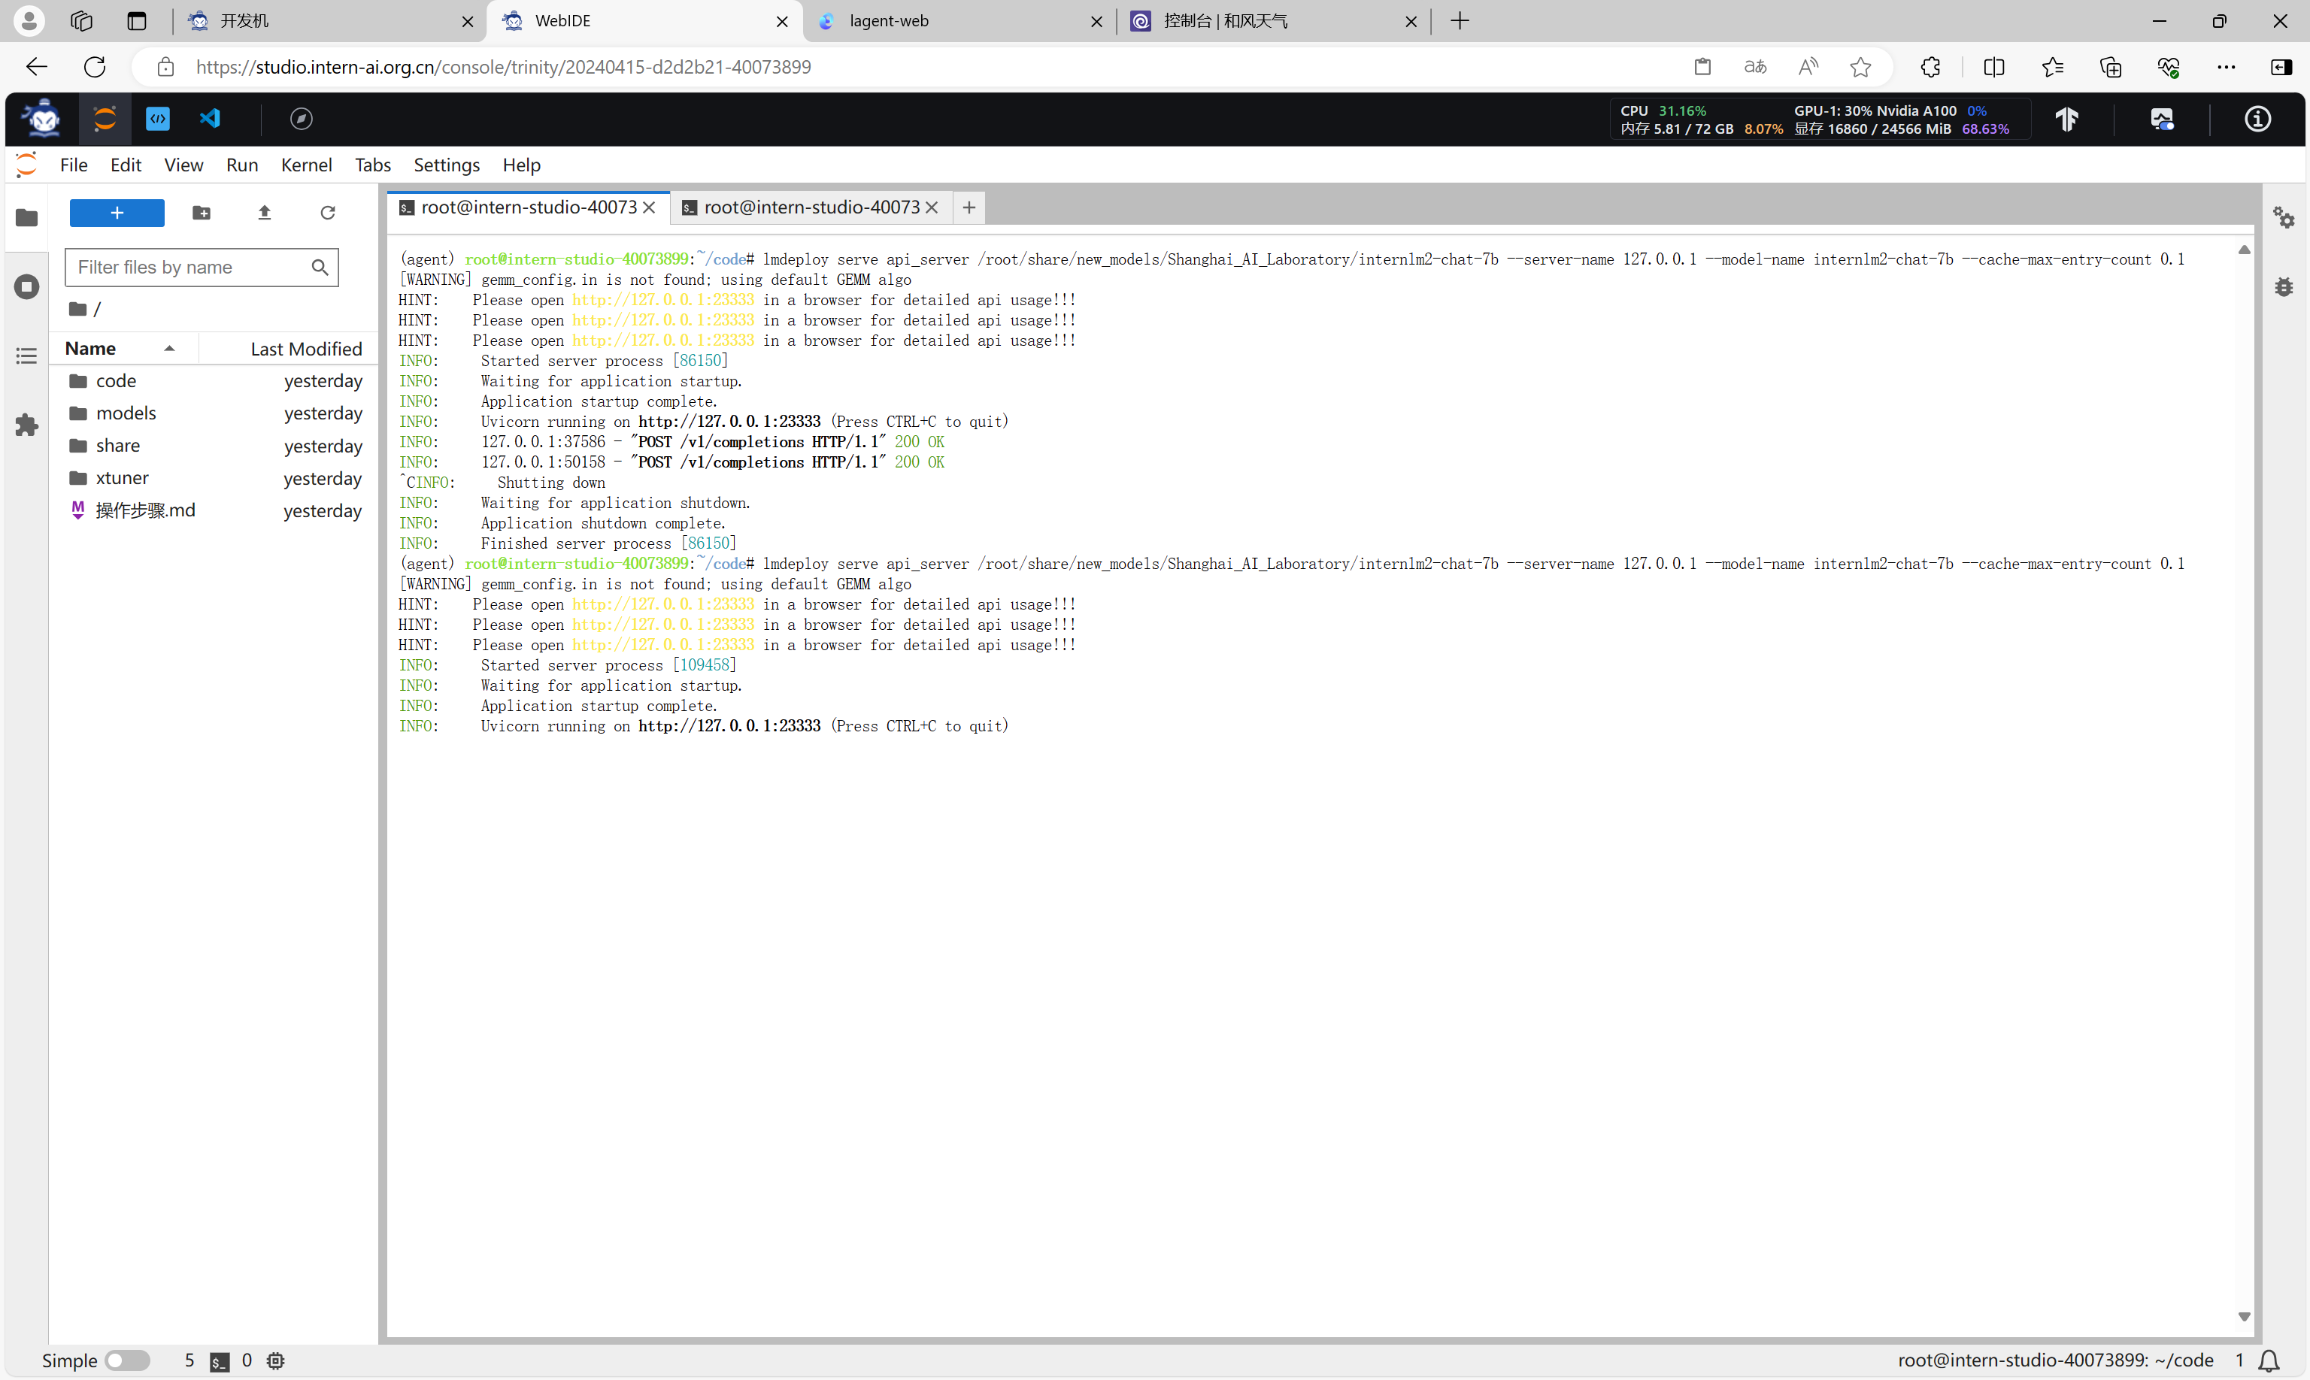Open the Settings menu

coord(447,165)
